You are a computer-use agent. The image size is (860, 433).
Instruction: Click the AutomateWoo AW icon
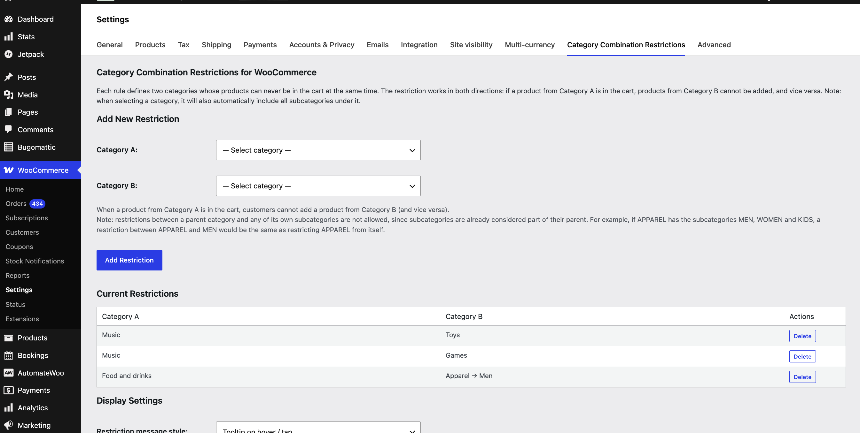[9, 373]
